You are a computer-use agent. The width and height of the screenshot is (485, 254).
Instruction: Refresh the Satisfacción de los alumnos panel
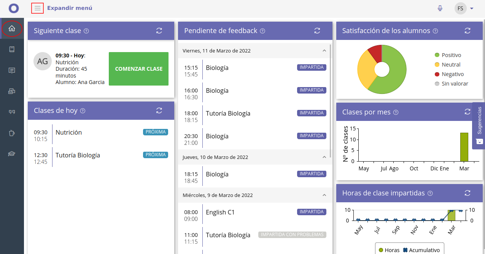[x=468, y=31]
